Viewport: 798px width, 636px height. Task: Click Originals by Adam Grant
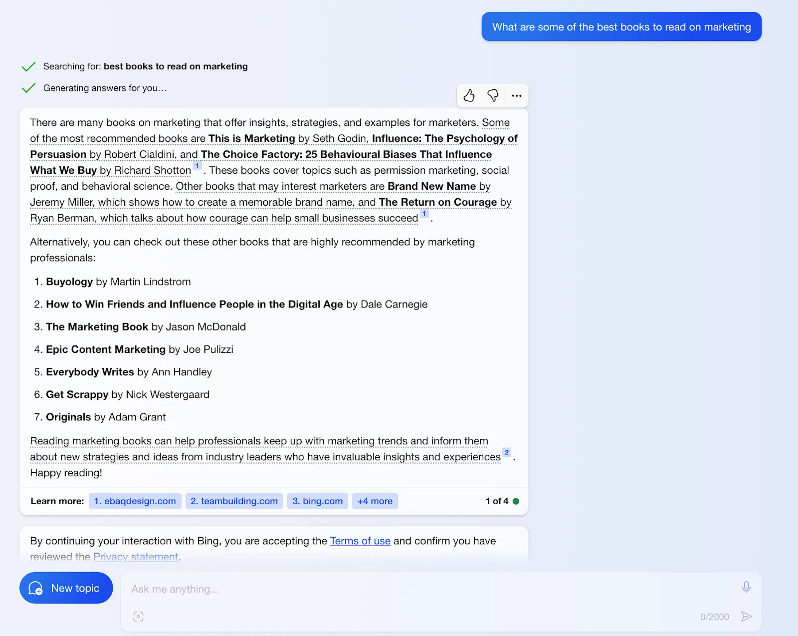[x=106, y=417]
